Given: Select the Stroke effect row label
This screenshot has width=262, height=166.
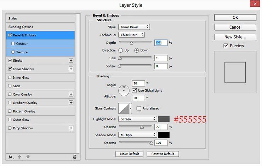Looking at the screenshot, I should (18, 60).
